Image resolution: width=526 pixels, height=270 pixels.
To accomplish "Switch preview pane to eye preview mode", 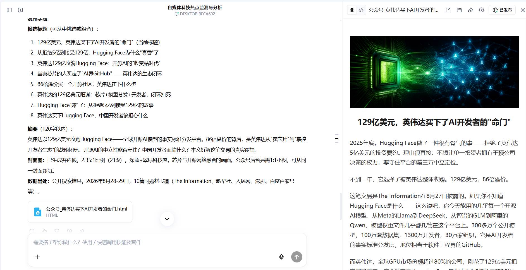I will point(352,10).
